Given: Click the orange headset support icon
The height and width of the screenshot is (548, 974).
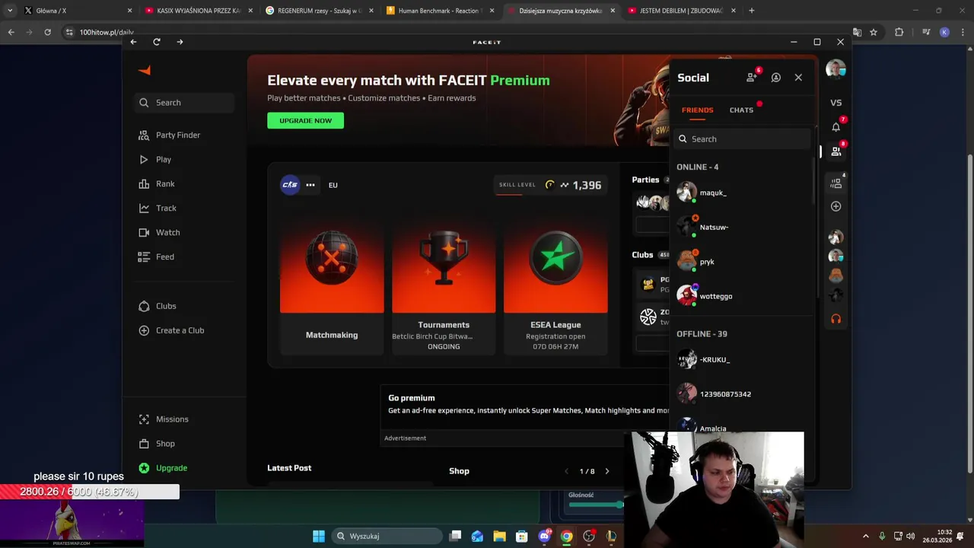Looking at the screenshot, I should (836, 319).
